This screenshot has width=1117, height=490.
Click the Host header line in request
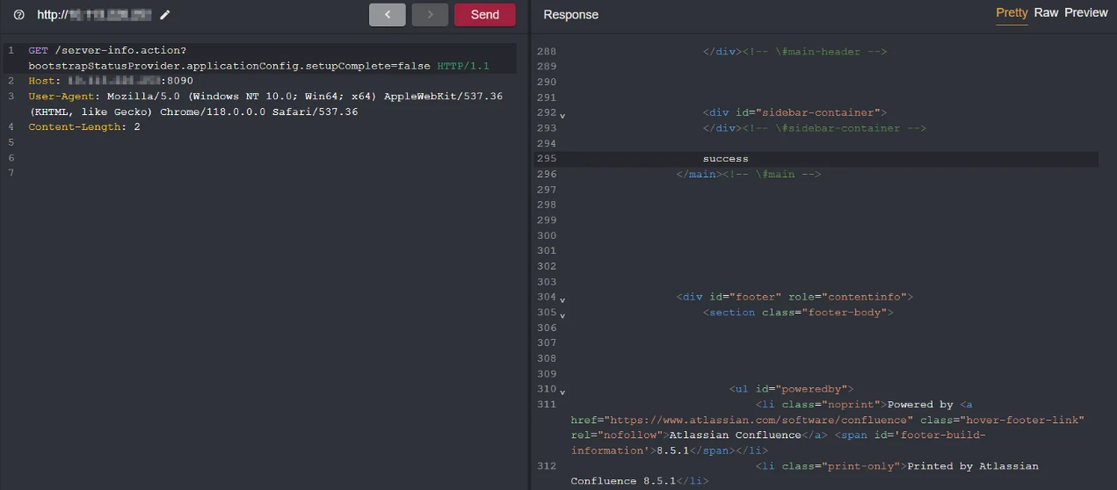coord(110,81)
